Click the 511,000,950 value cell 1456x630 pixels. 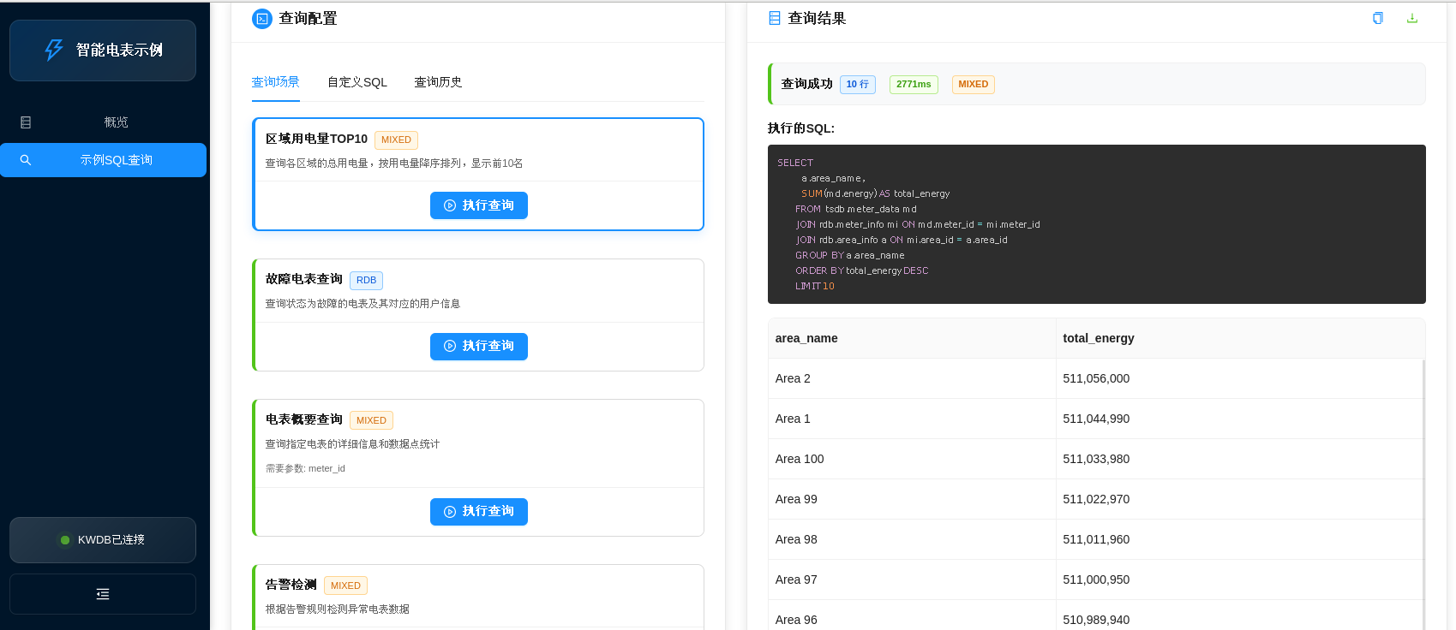[1241, 579]
